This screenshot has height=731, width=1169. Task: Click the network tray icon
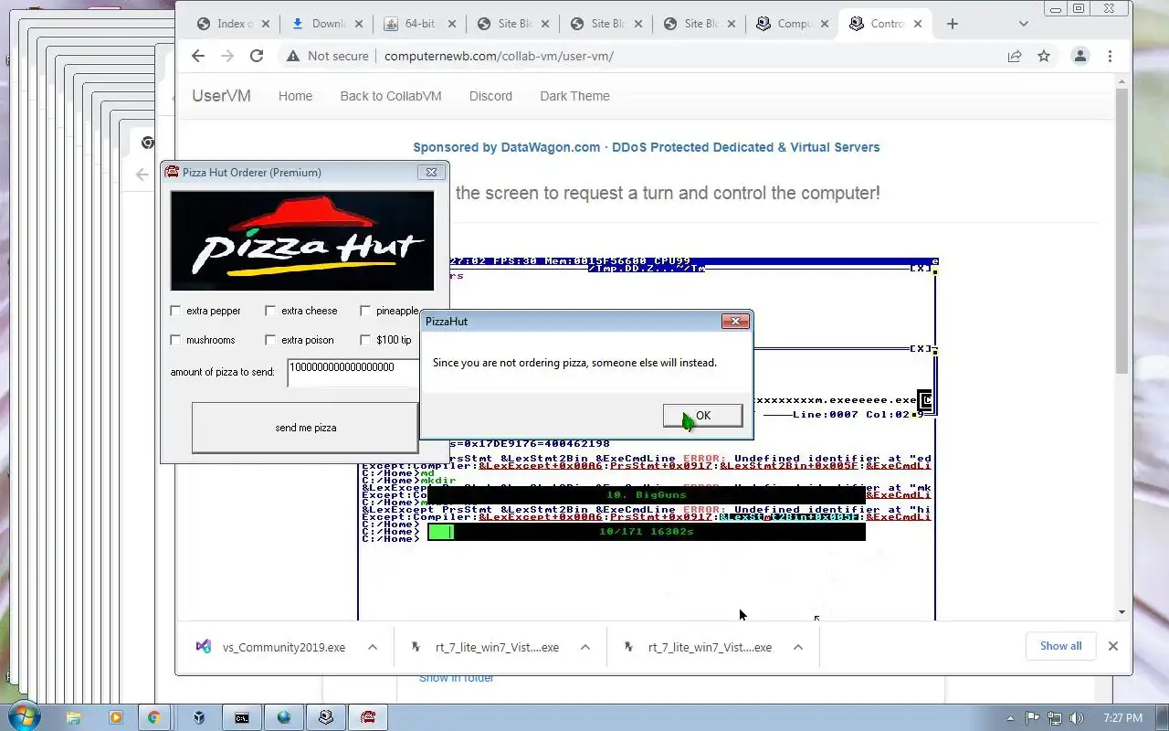1055,718
